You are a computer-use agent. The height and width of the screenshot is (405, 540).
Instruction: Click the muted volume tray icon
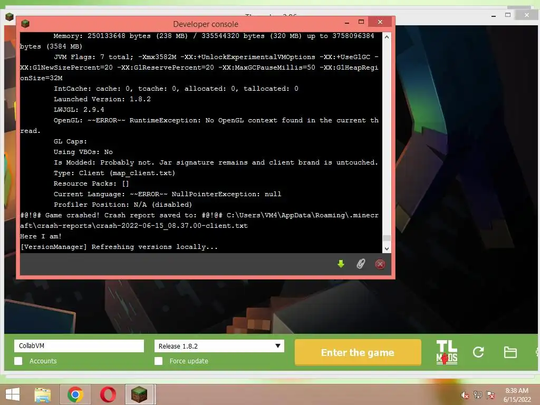465,395
